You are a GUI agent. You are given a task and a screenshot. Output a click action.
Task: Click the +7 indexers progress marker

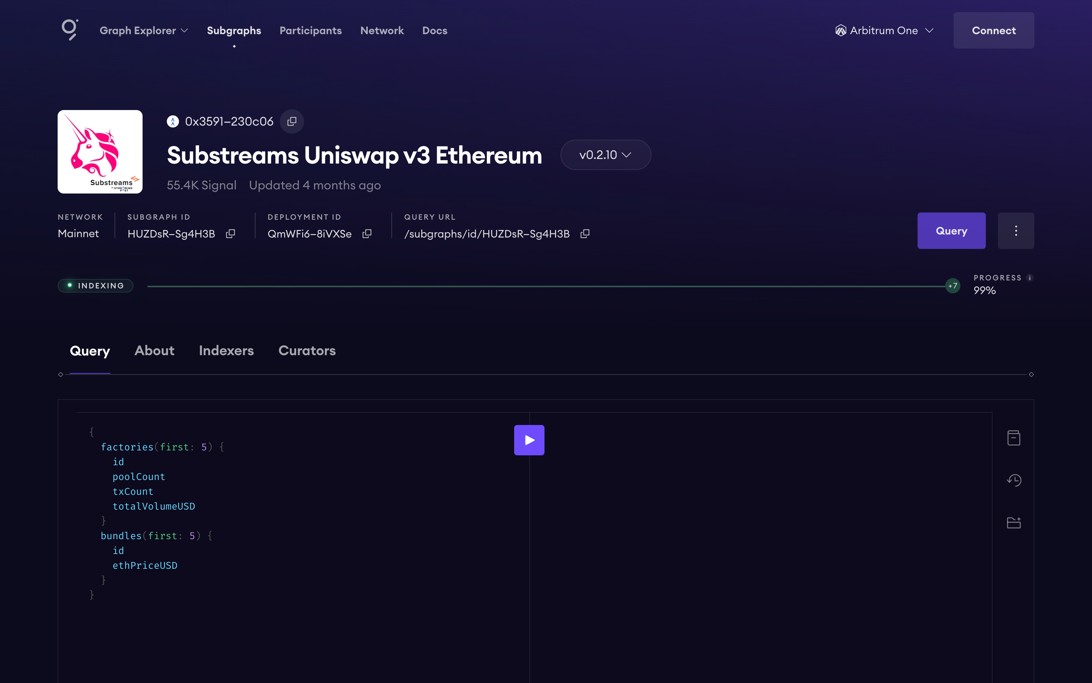[x=952, y=286]
